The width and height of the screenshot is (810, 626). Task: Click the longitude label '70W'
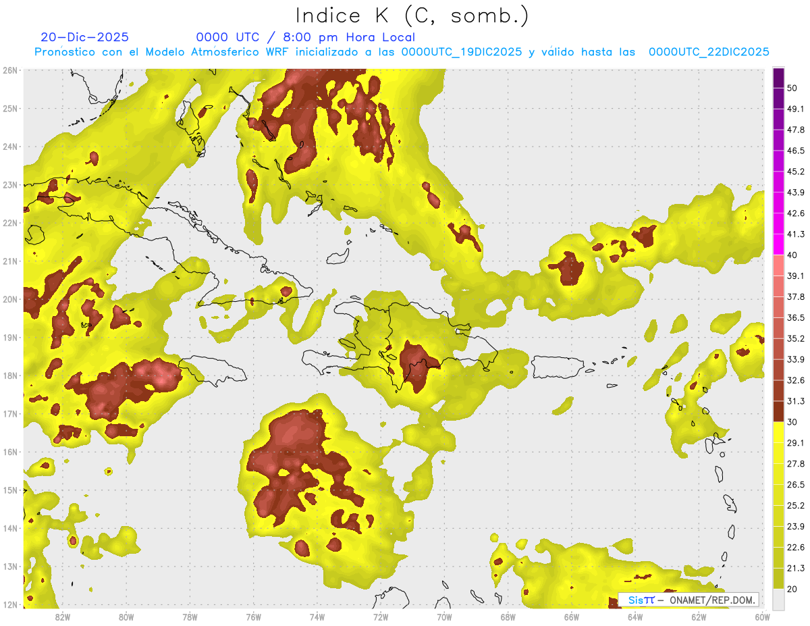(444, 617)
